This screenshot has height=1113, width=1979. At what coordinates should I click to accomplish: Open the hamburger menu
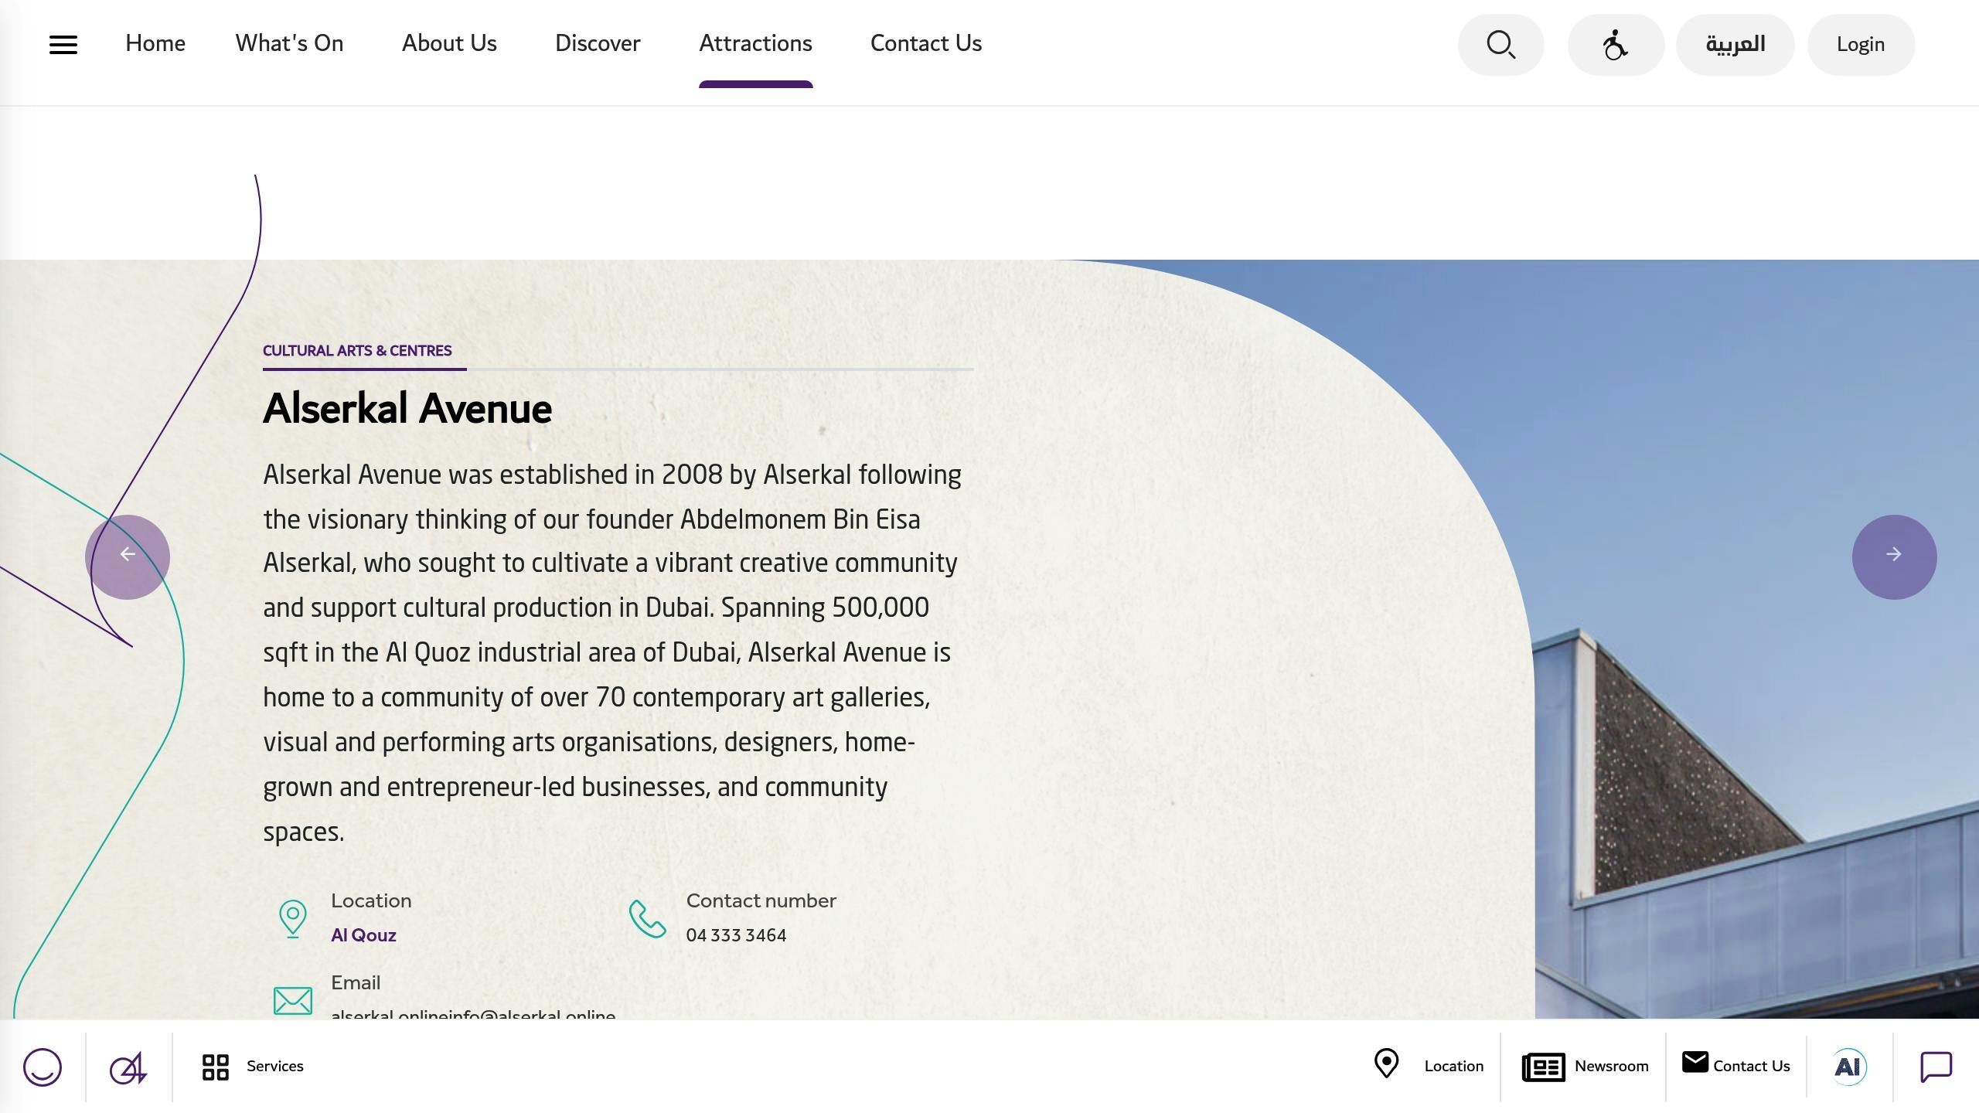tap(63, 45)
